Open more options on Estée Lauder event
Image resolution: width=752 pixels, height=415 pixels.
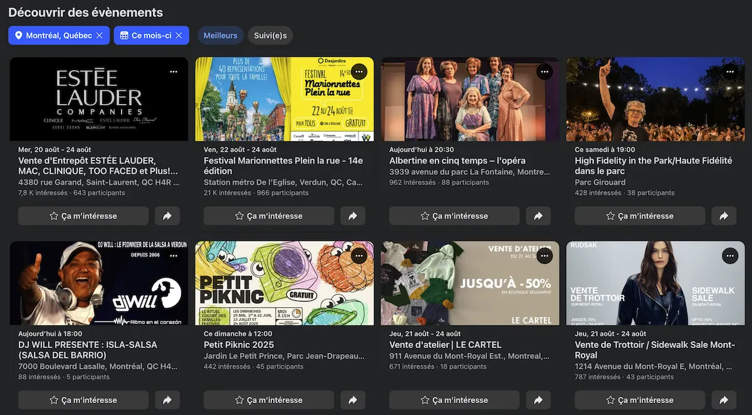[x=174, y=71]
